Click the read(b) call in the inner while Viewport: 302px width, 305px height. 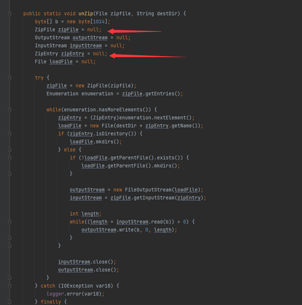point(161,222)
